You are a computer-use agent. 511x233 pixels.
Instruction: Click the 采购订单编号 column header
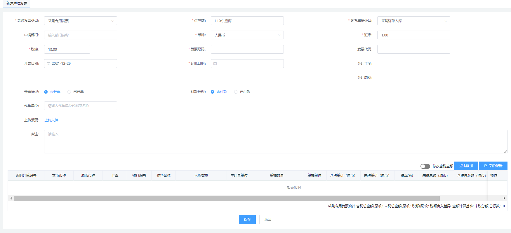click(26, 176)
